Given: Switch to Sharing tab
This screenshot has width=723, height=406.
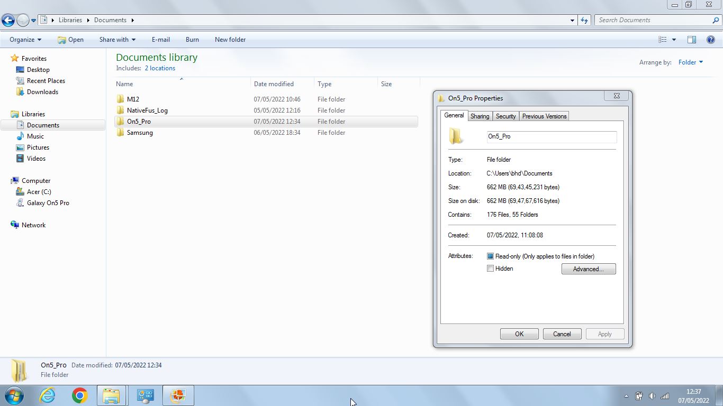Looking at the screenshot, I should (480, 116).
